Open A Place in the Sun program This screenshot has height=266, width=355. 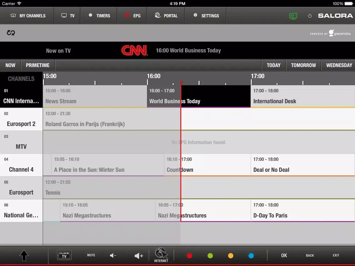[108, 165]
